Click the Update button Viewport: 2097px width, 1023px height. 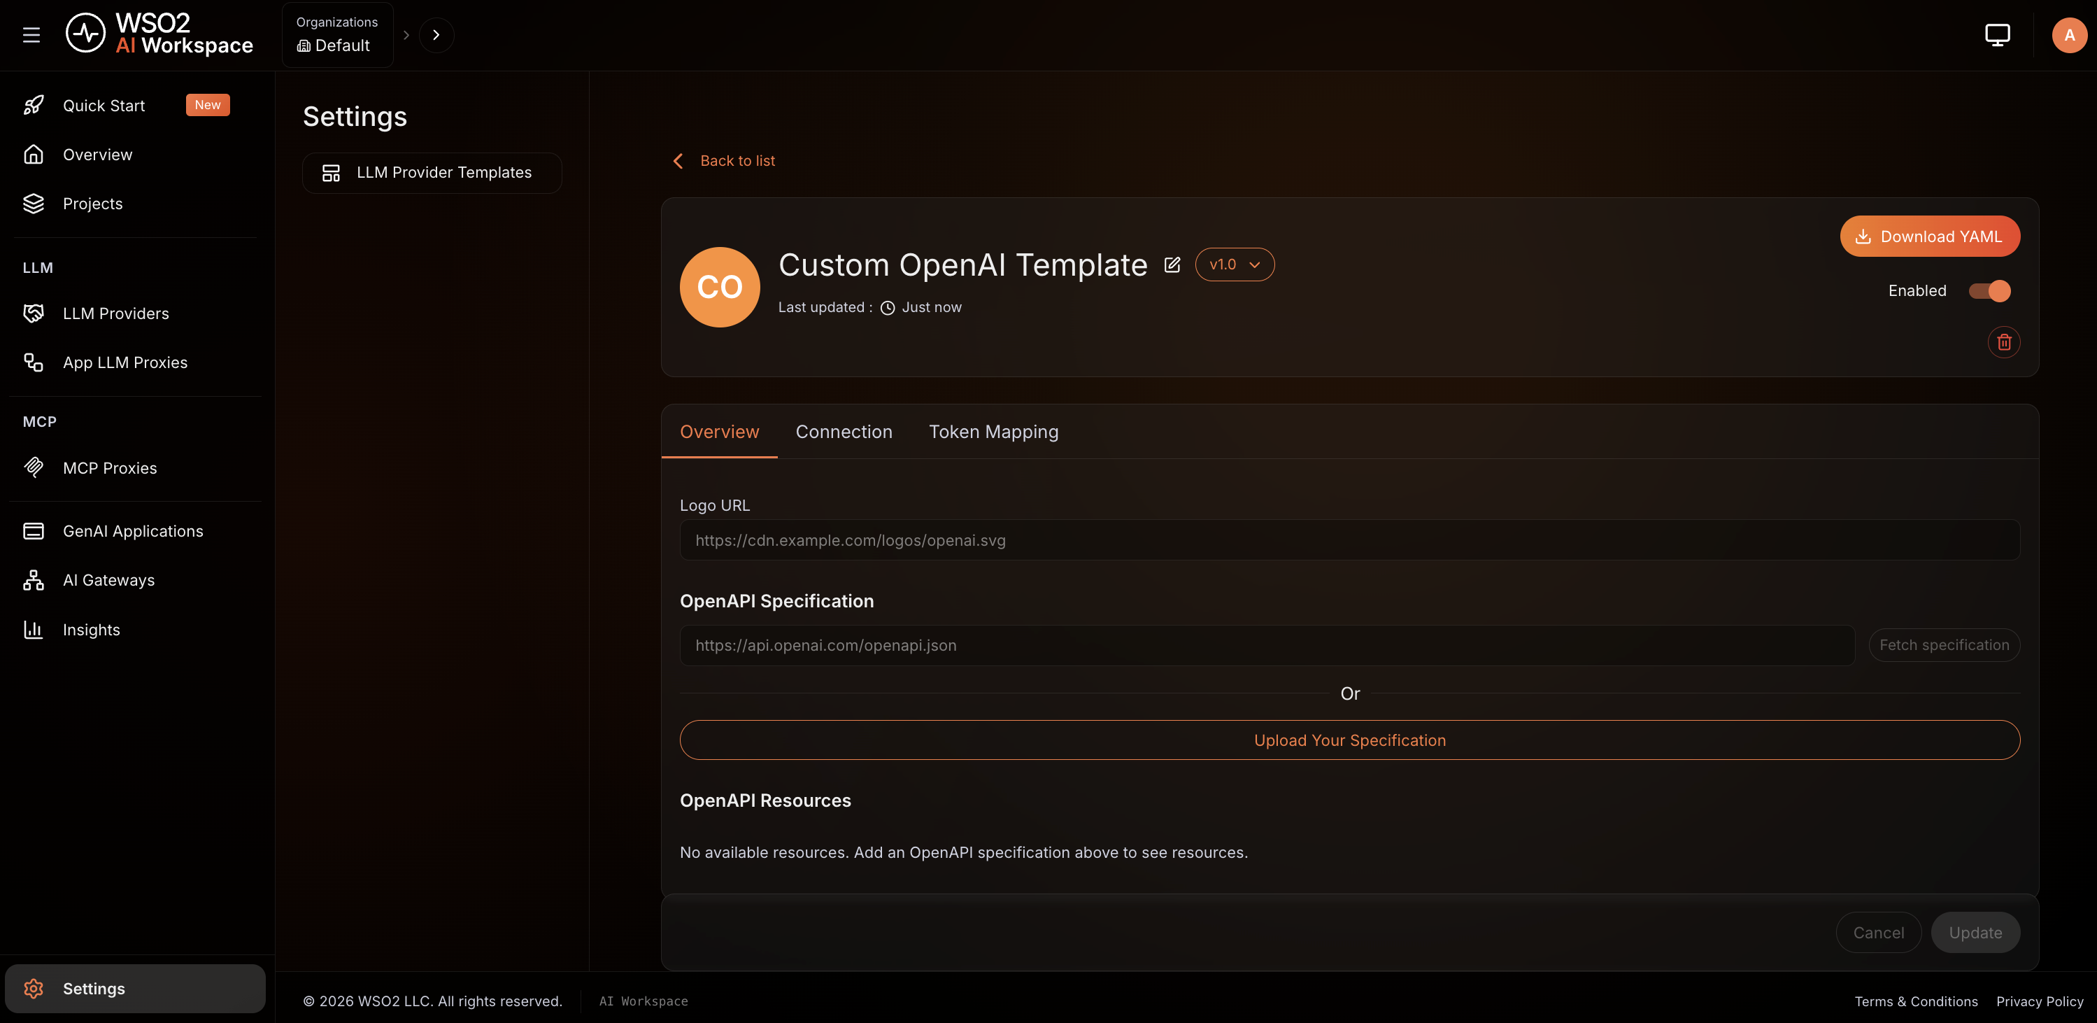pyautogui.click(x=1975, y=933)
